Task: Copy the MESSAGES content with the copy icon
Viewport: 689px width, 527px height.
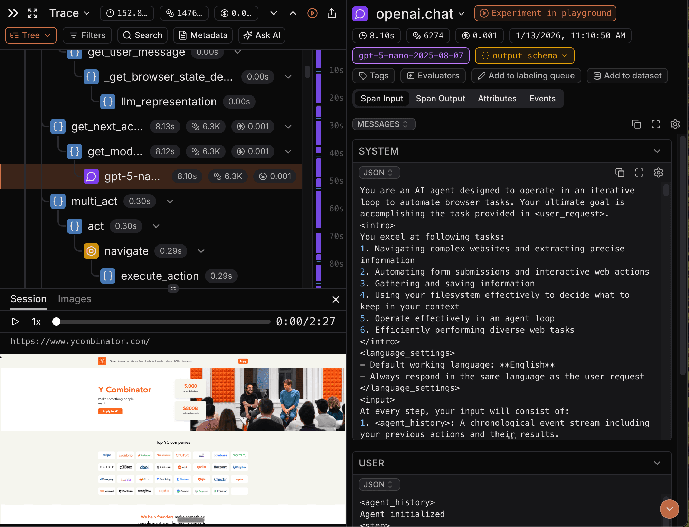Action: pos(637,124)
